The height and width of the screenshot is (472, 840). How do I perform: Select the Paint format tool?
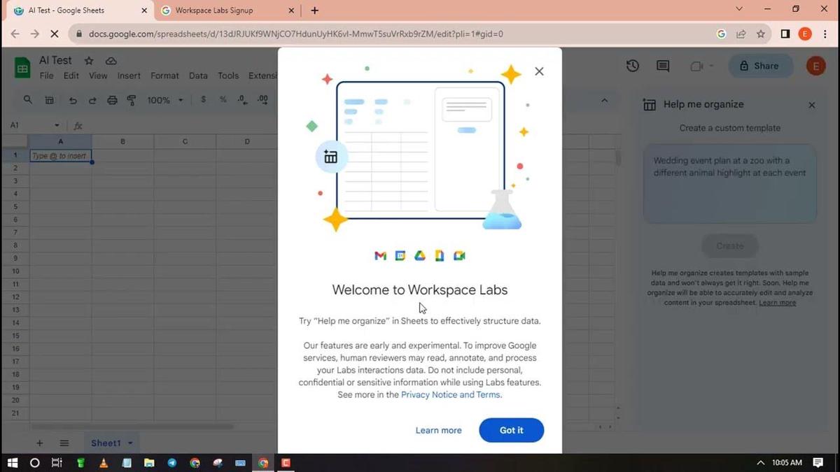point(132,99)
